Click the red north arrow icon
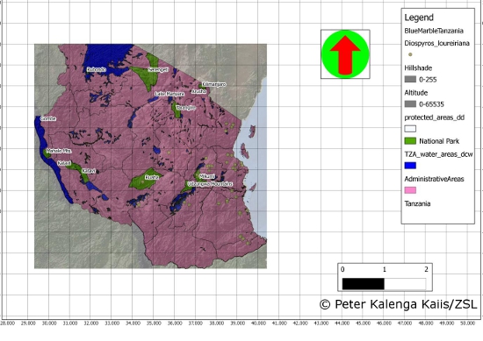The height and width of the screenshot is (341, 483). [x=345, y=54]
